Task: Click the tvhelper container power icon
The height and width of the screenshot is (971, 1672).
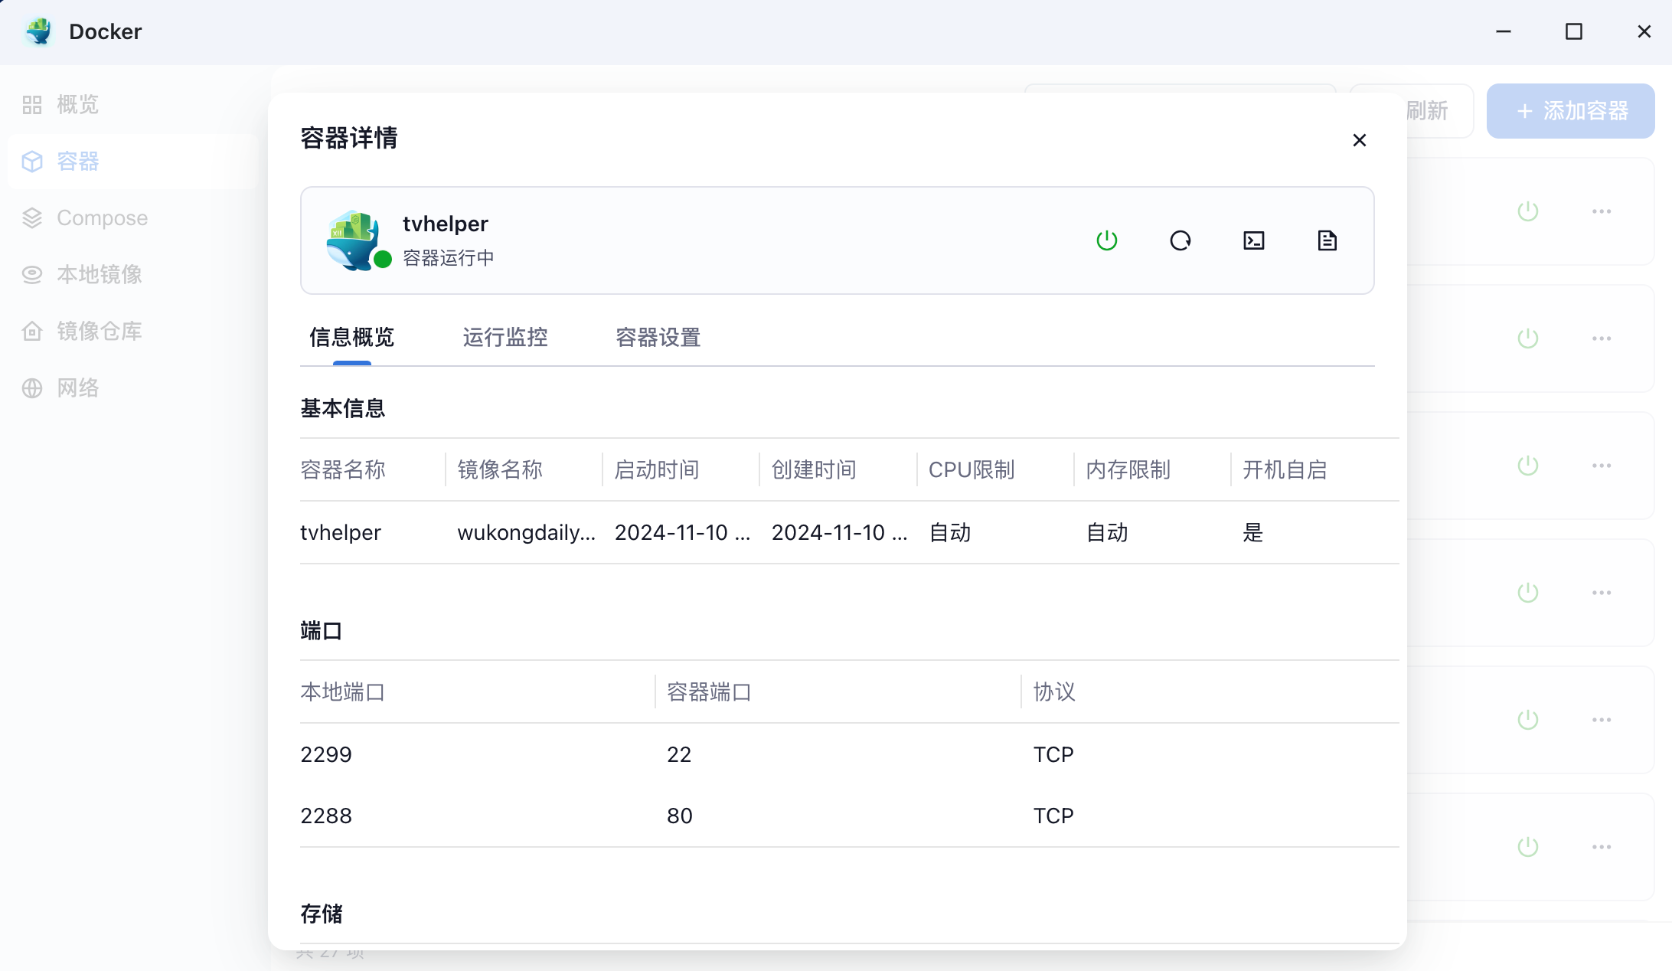Action: [x=1107, y=240]
